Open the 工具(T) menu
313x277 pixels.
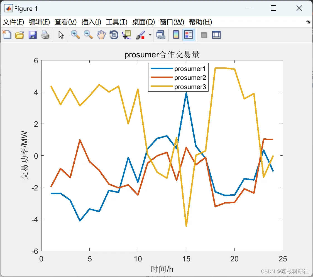tap(116, 22)
